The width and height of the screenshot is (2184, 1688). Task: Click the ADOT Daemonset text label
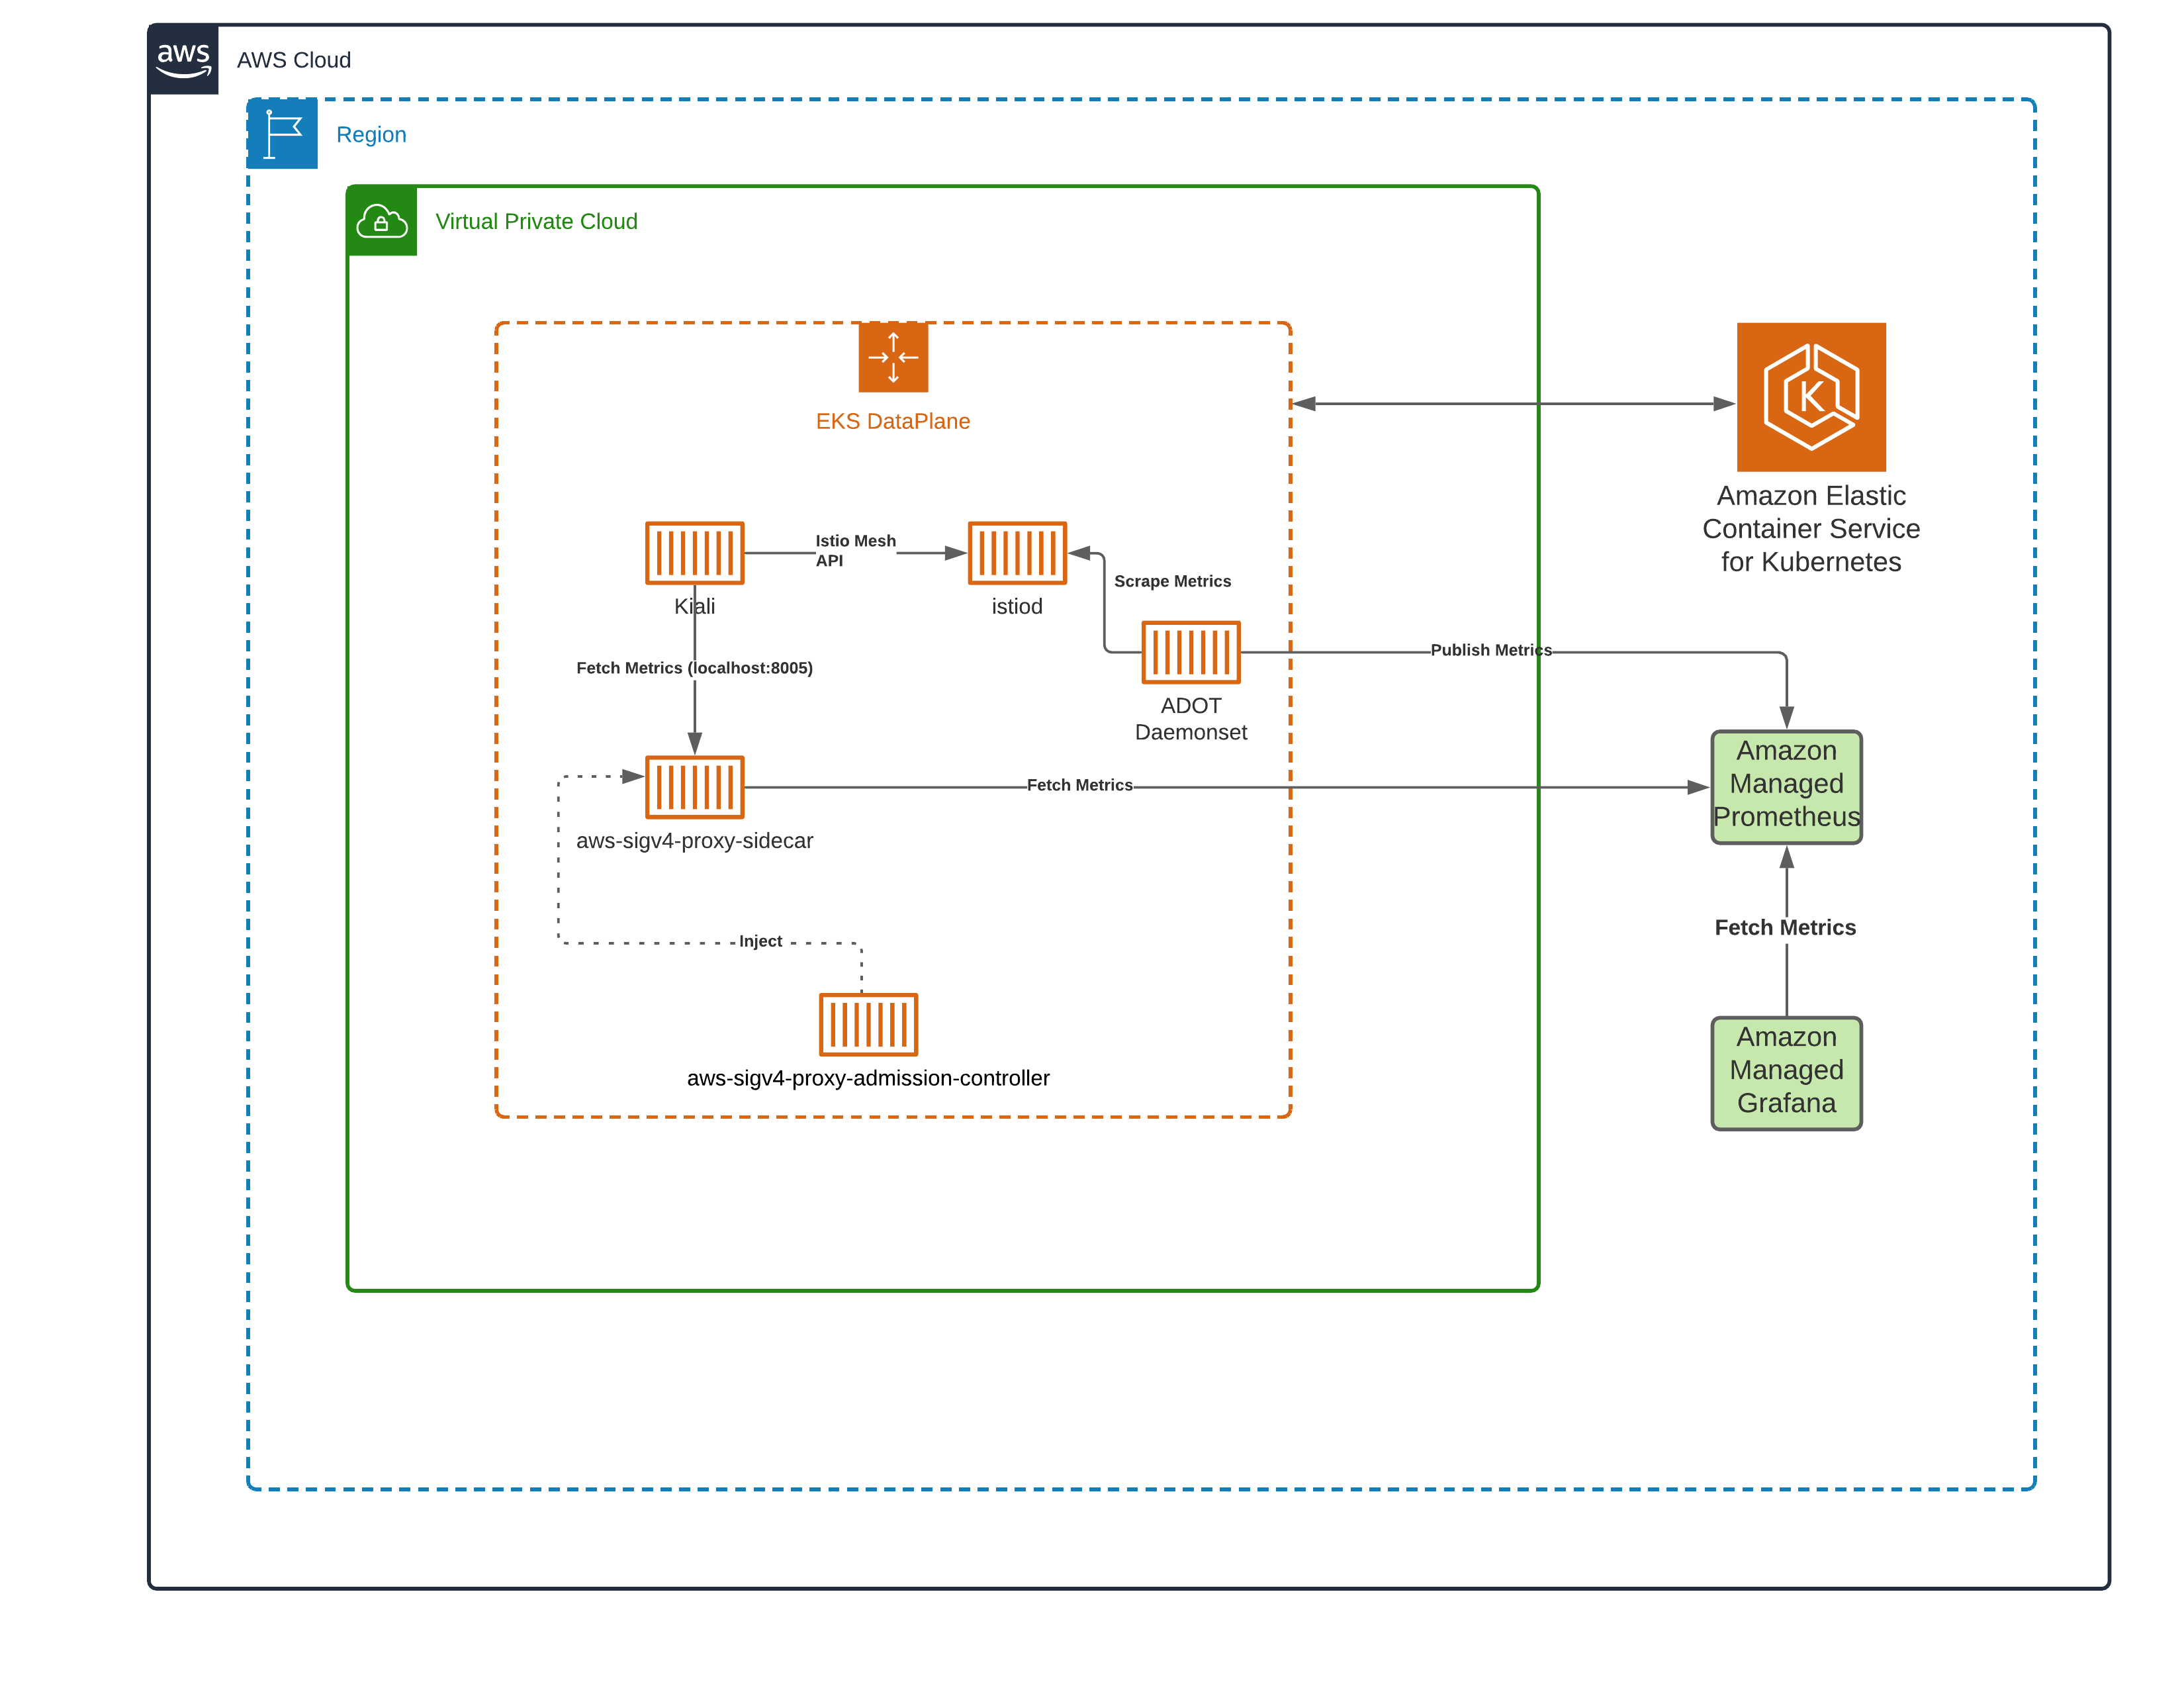click(1191, 719)
